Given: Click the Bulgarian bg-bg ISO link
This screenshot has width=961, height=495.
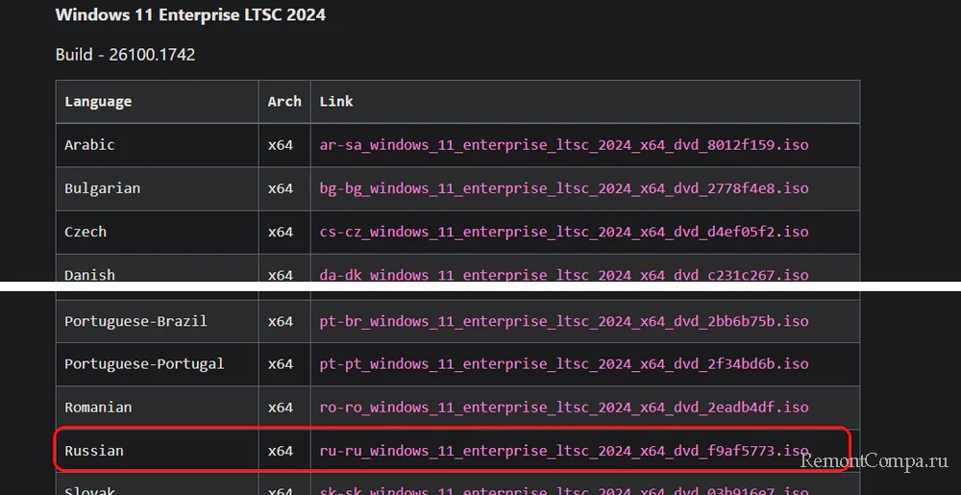Looking at the screenshot, I should (564, 188).
